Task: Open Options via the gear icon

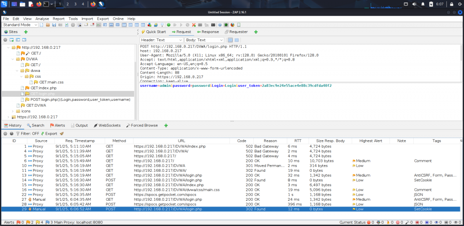Action: [x=73, y=25]
